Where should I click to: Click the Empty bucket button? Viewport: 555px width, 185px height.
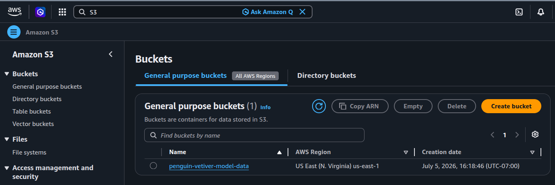pyautogui.click(x=413, y=106)
